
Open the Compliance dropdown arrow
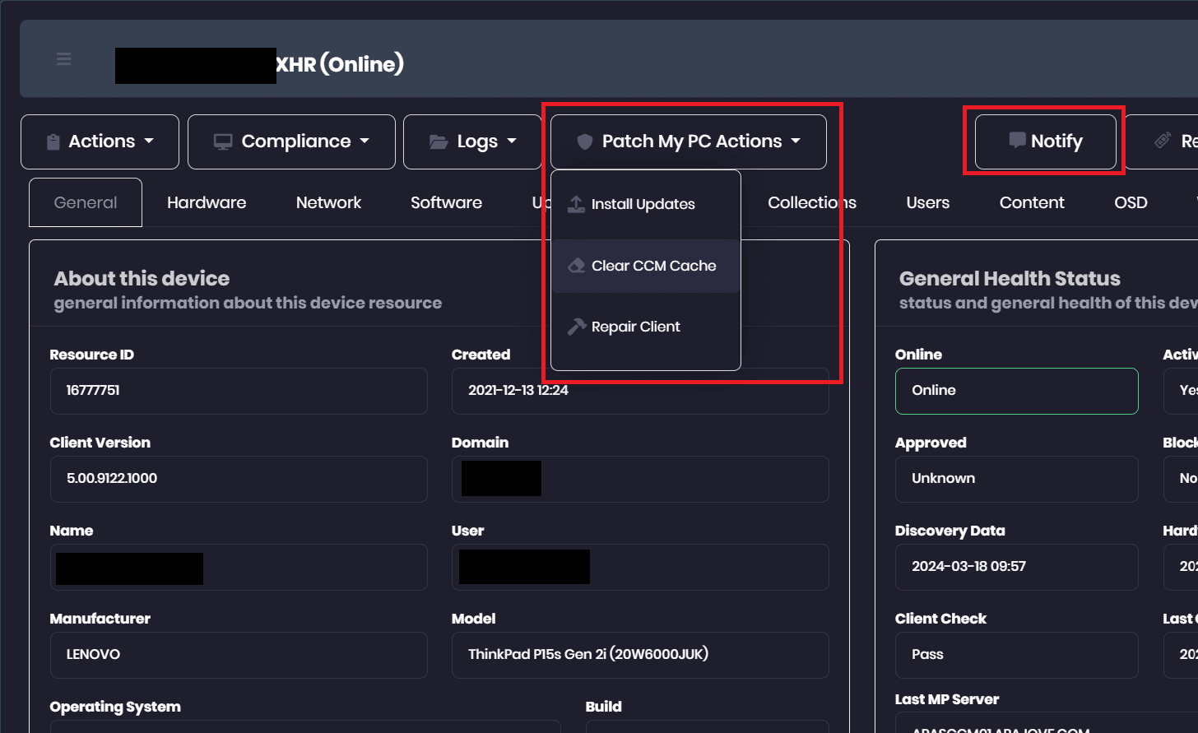(x=365, y=141)
